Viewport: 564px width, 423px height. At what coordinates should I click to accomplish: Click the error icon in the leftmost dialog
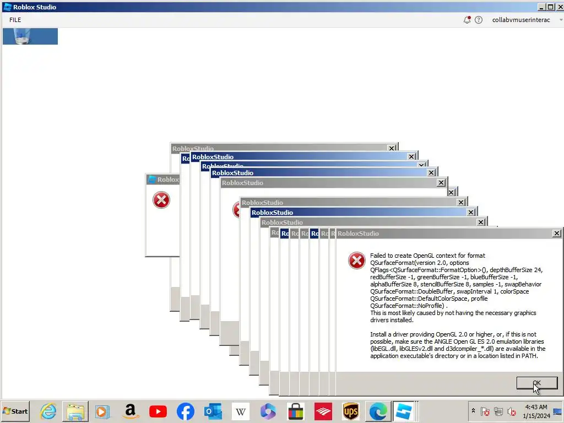pos(161,200)
